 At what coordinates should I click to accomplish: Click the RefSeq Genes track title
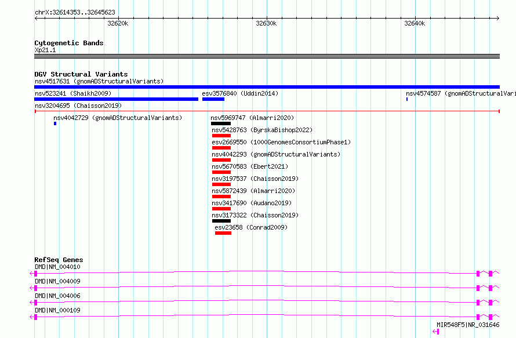click(x=59, y=260)
